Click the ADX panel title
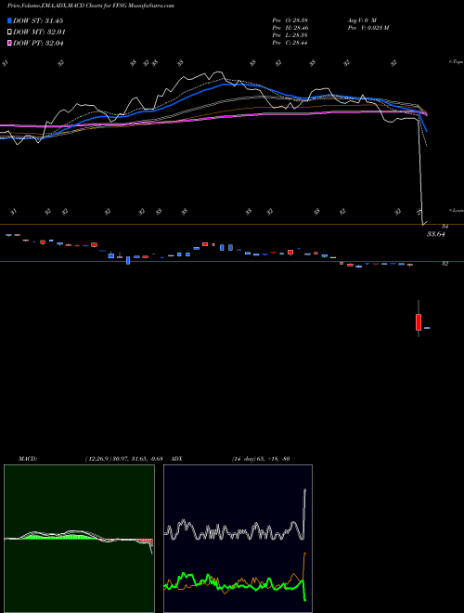Viewport: 464px width, 613px height. tap(177, 459)
